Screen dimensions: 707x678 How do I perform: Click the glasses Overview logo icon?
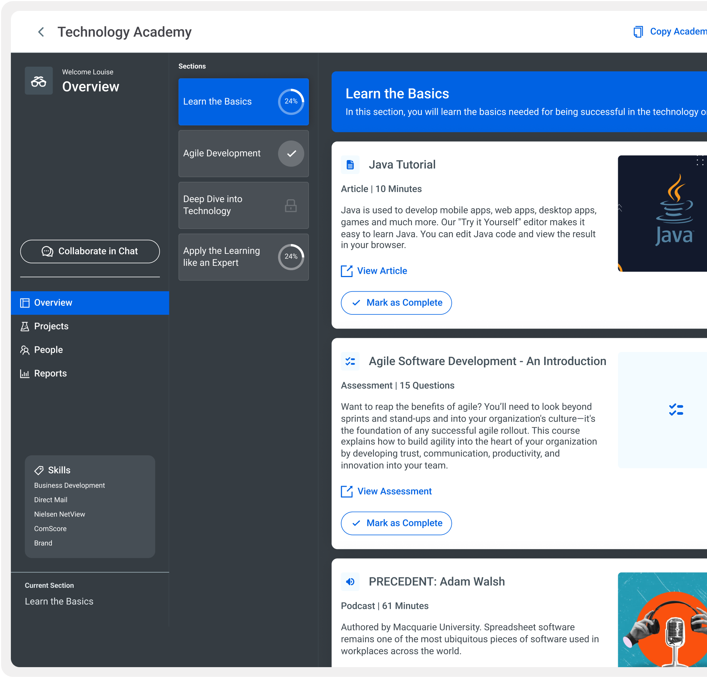point(39,81)
